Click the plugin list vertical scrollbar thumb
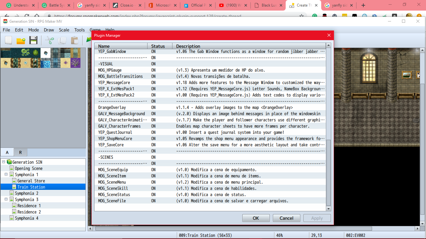Screen dimensions: 426x239 (328, 173)
